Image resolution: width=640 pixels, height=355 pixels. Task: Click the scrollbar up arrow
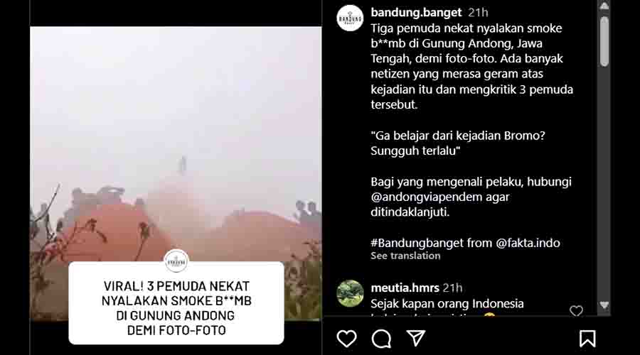[x=604, y=6]
